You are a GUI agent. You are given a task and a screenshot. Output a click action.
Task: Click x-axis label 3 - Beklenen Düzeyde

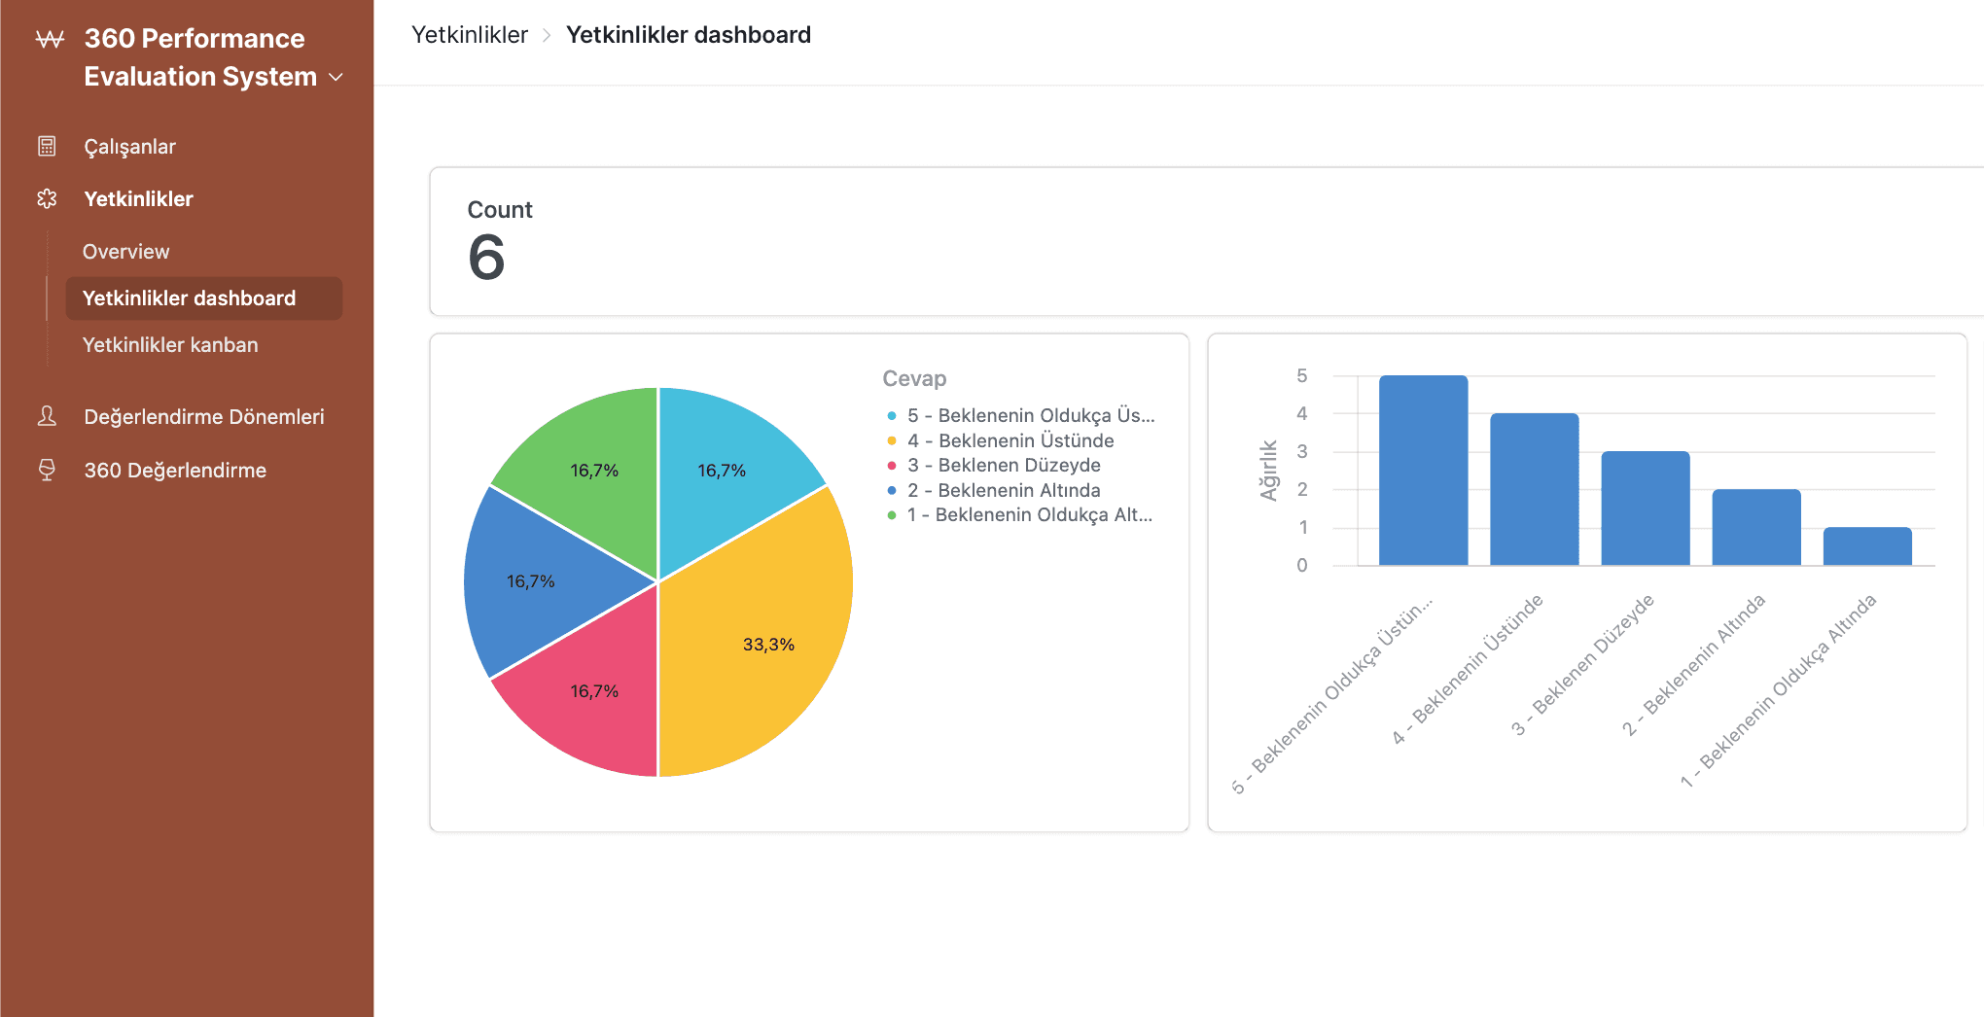[x=1583, y=665]
